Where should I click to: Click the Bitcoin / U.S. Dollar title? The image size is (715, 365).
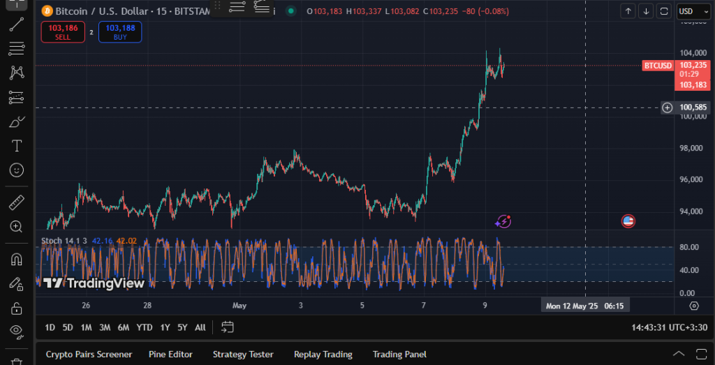click(x=103, y=10)
